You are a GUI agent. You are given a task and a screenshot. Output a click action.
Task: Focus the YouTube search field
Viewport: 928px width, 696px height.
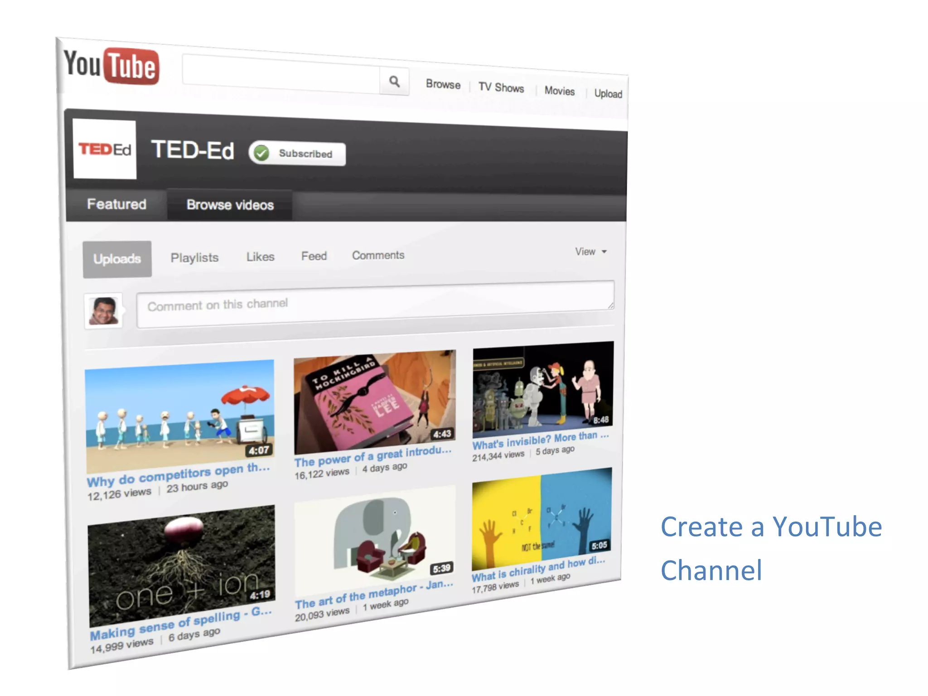(281, 74)
